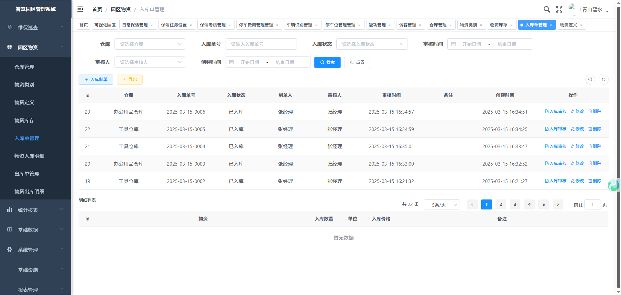Screen dimensions: 621x295
Task: Go to page 3 in pagination
Action: 515,204
